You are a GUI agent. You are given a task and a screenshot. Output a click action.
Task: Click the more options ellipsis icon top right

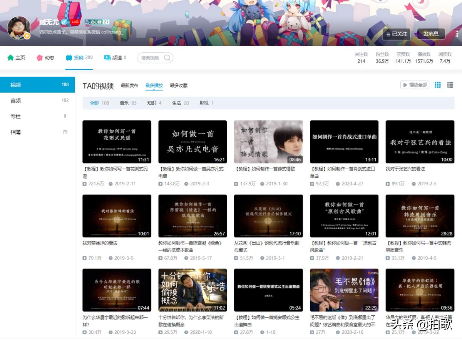(457, 34)
